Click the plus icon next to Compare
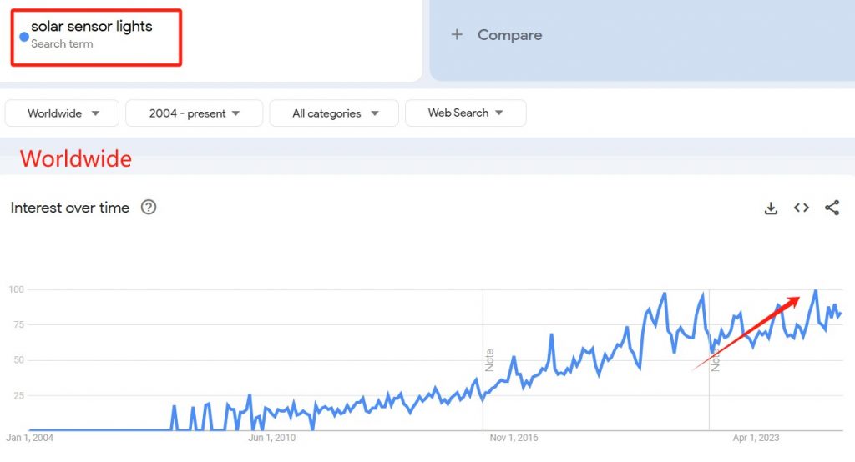This screenshot has height=462, width=855. (457, 34)
